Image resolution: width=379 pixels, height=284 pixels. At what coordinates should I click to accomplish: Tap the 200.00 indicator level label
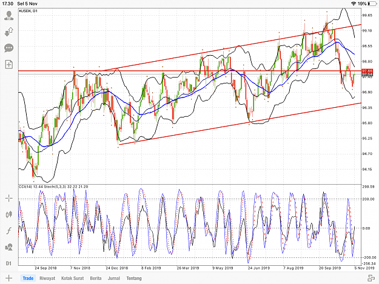(x=367, y=199)
